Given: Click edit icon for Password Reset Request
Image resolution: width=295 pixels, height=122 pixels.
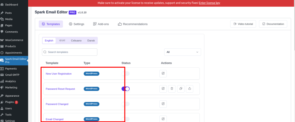Looking at the screenshot, I should [163, 89].
